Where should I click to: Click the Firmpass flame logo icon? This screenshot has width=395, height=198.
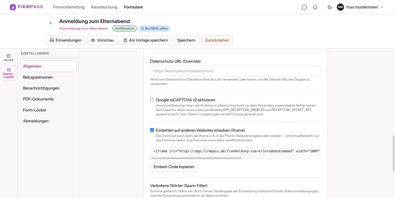pos(13,7)
